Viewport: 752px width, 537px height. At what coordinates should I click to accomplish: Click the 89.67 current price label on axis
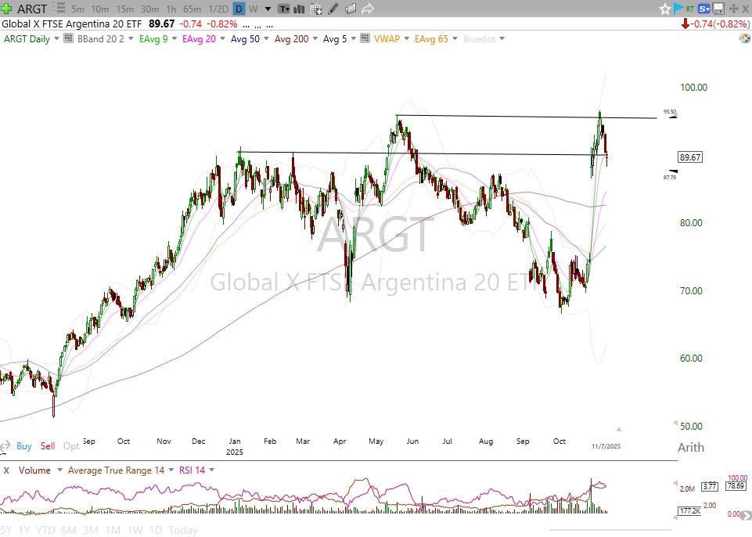[690, 157]
